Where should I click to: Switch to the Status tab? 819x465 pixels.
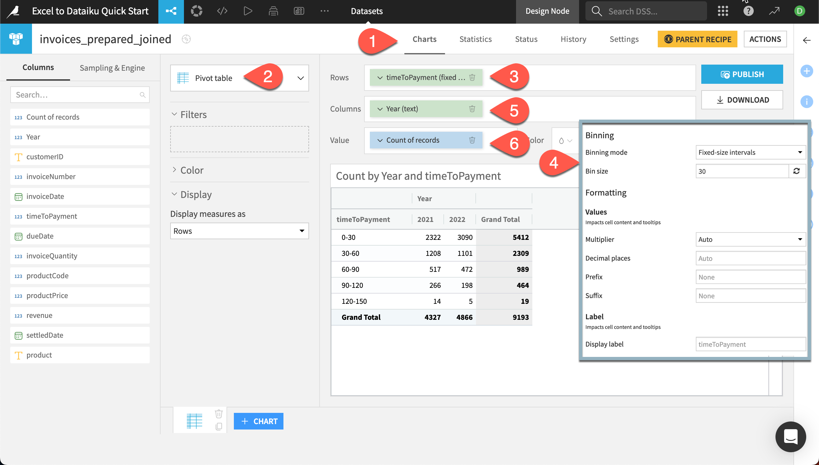[526, 39]
